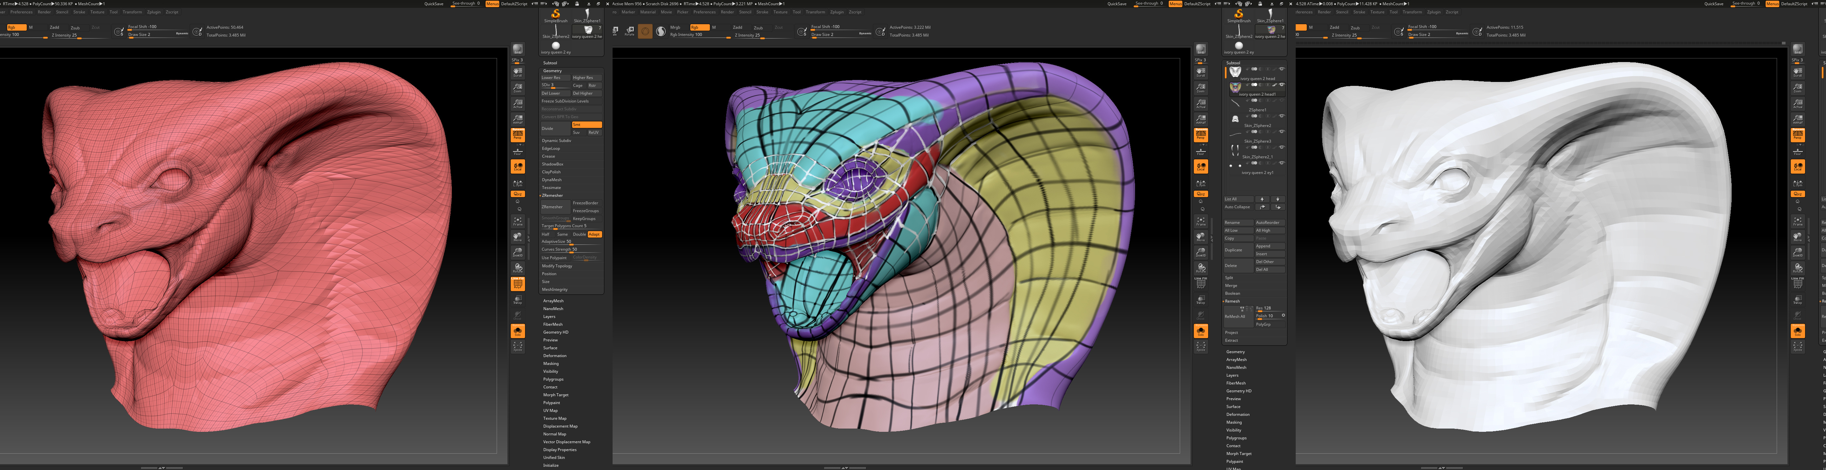Click Frame icon beside the white snake model

[1798, 221]
